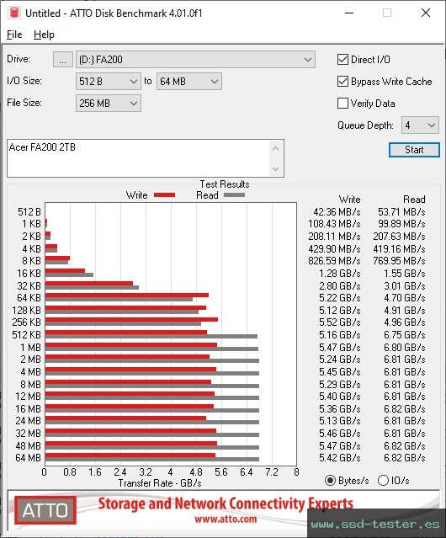446x538 pixels.
Task: Open the www.atto.com link
Action: [226, 519]
